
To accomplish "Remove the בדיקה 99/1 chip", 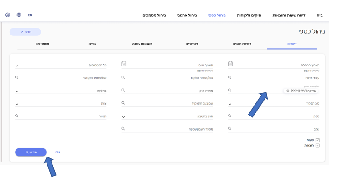I will click(x=288, y=91).
